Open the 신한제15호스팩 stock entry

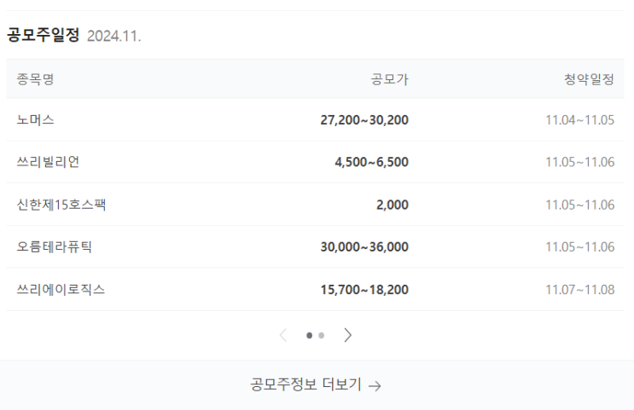[61, 205]
